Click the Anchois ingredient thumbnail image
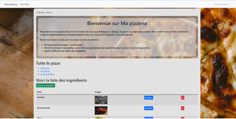Screen dimensions: 236x119 tap(101, 100)
